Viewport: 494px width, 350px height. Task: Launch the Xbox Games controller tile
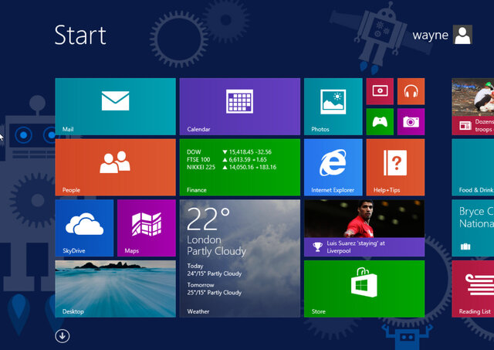tap(380, 122)
